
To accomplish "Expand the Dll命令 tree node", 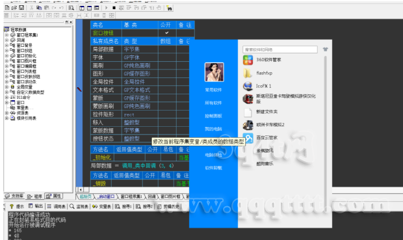I will click(6, 97).
